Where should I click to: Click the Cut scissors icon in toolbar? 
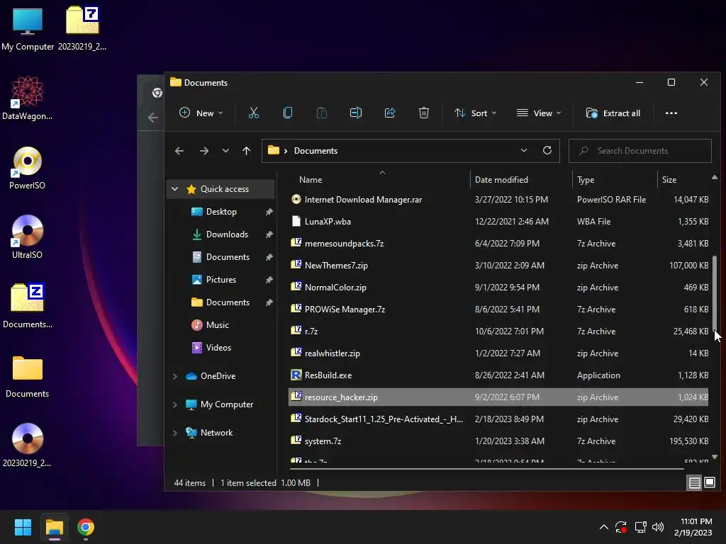coord(254,113)
